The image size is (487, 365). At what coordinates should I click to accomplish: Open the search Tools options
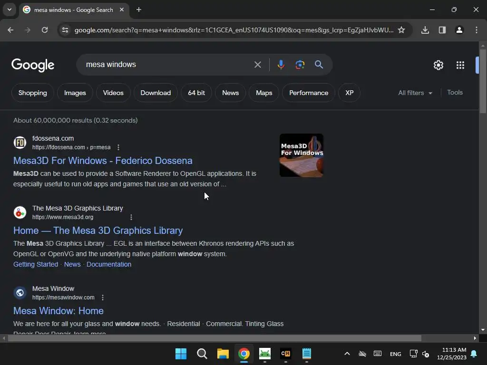pyautogui.click(x=455, y=93)
